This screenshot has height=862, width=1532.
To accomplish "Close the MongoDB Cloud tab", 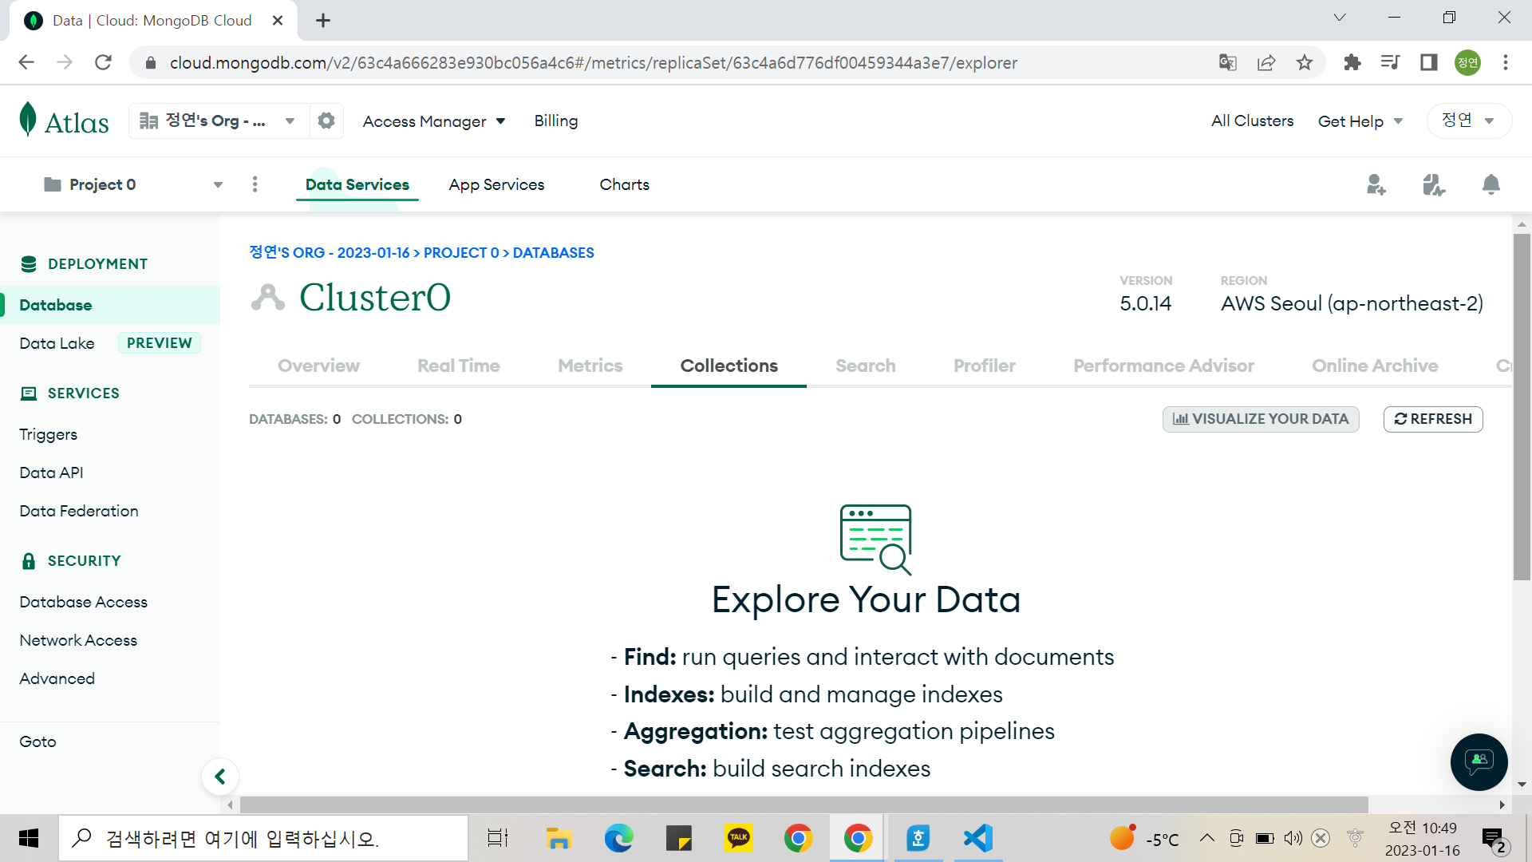I will coord(278,21).
